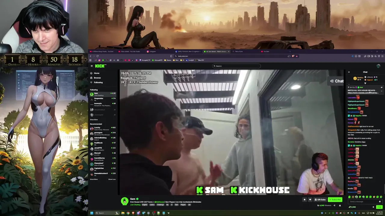
Task: Expand the pinned message chevron
Action: (x=382, y=91)
